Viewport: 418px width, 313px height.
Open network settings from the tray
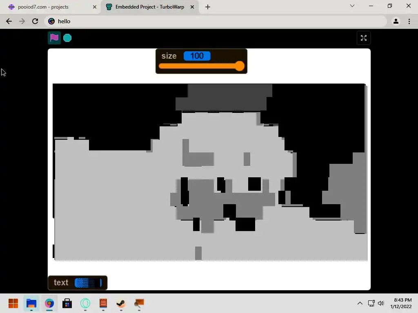tap(371, 303)
